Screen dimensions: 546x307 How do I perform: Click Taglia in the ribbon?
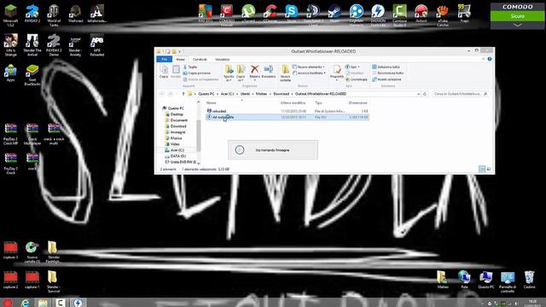click(x=190, y=67)
